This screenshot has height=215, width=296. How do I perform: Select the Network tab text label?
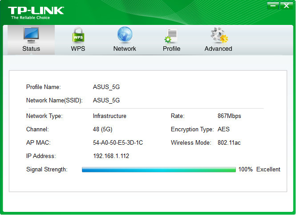tap(125, 49)
